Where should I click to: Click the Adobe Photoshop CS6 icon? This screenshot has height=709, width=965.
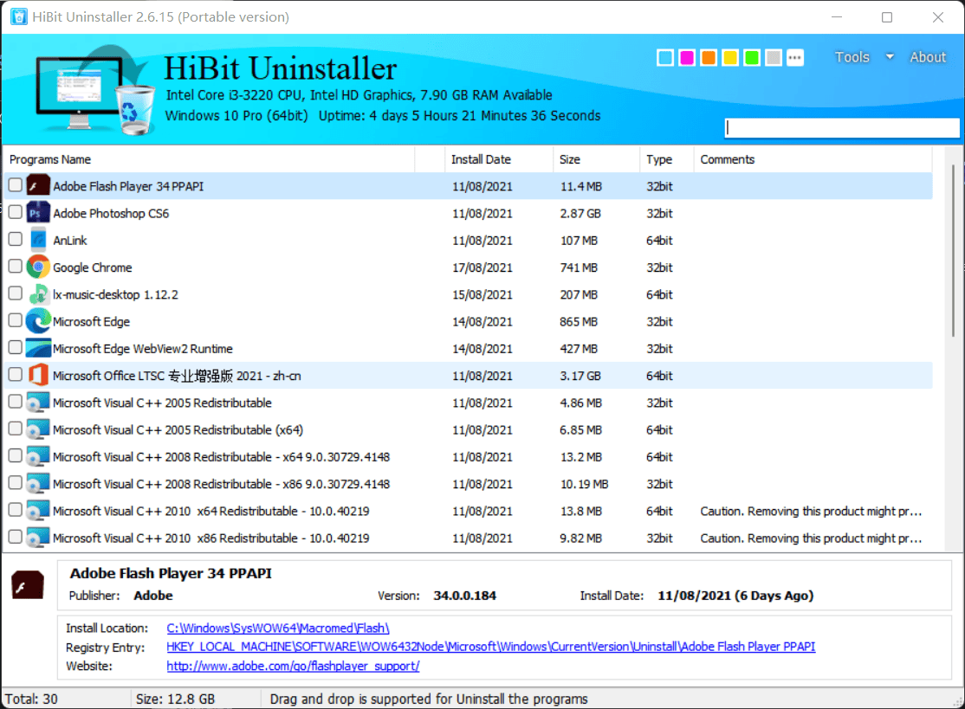[38, 212]
